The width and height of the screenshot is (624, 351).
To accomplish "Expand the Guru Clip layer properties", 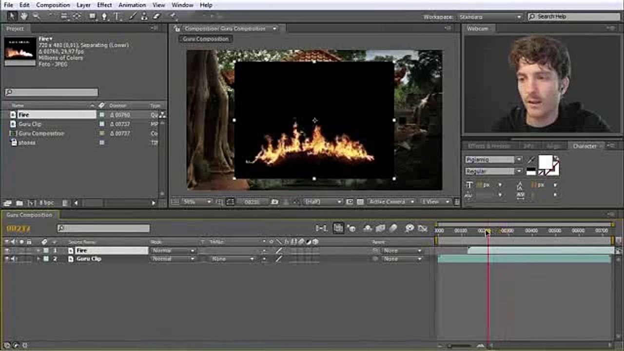I will tap(39, 259).
